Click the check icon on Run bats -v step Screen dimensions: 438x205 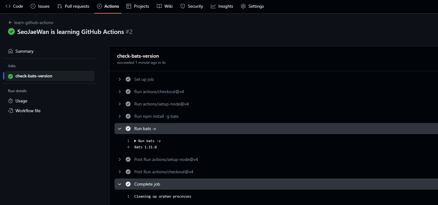[x=128, y=129]
